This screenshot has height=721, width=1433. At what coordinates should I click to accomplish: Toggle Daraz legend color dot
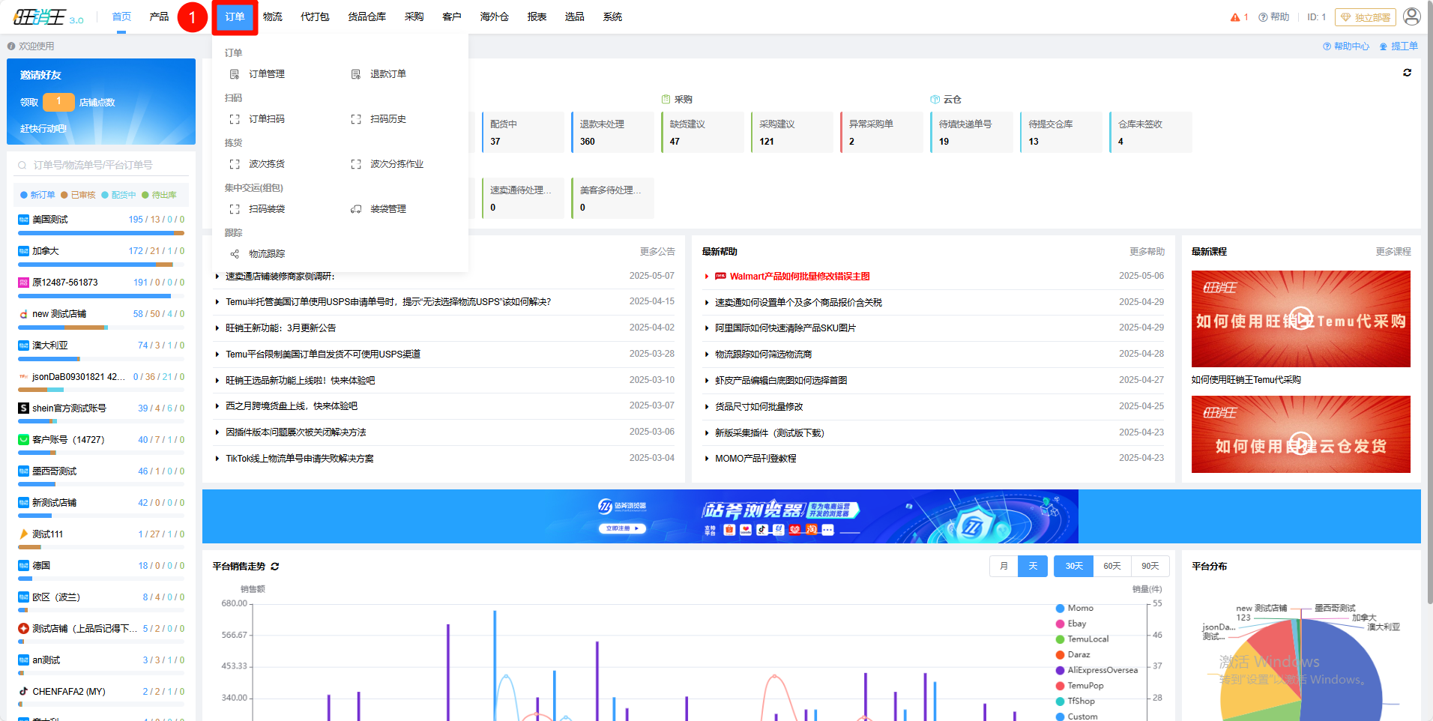coord(1061,655)
